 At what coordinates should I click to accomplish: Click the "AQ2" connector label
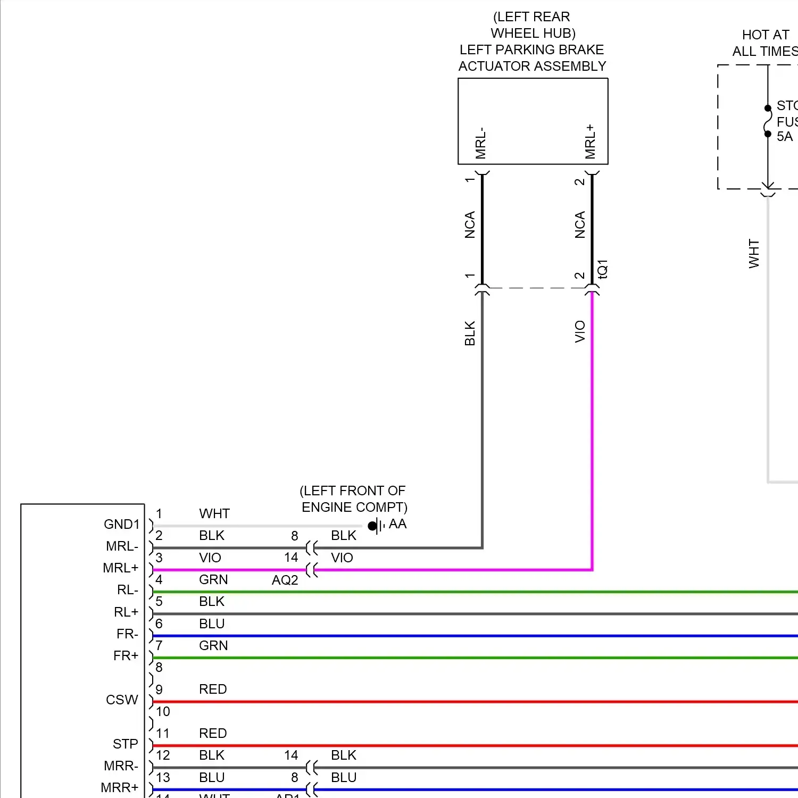click(x=285, y=580)
